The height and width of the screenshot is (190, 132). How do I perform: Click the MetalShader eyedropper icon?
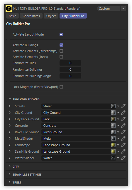pos(123,139)
